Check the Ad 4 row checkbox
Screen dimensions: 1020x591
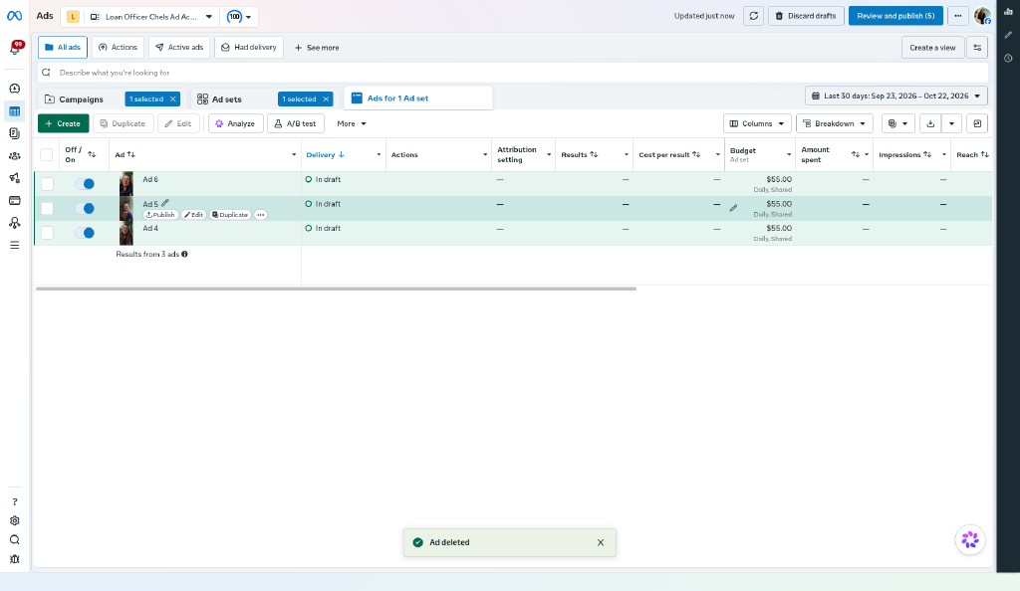click(x=47, y=233)
